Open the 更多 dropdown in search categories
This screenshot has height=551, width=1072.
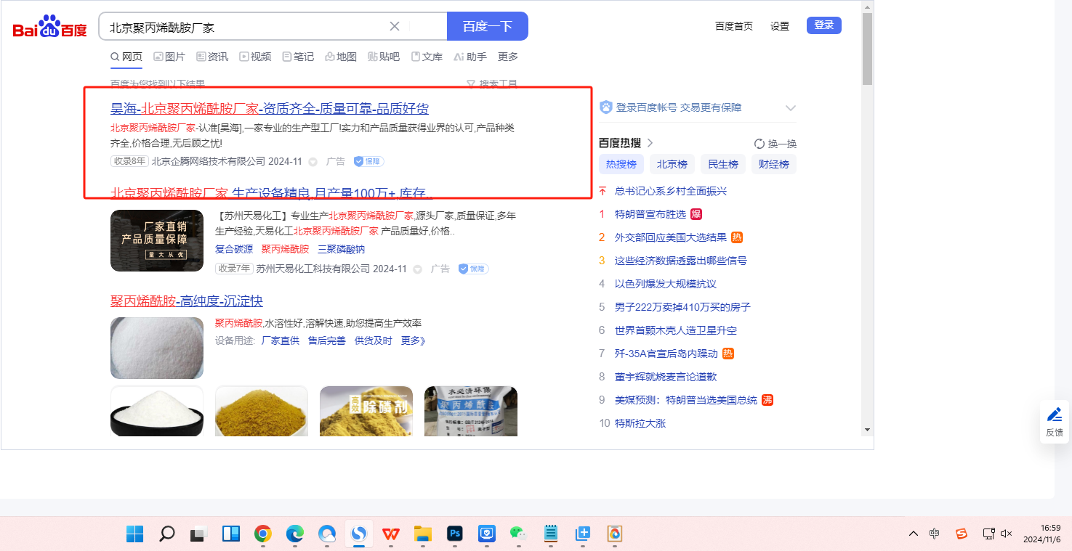(507, 57)
